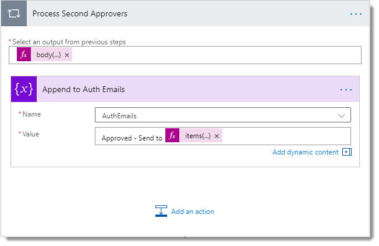Click the empty area of the Value field
The height and width of the screenshot is (246, 379).
point(285,136)
